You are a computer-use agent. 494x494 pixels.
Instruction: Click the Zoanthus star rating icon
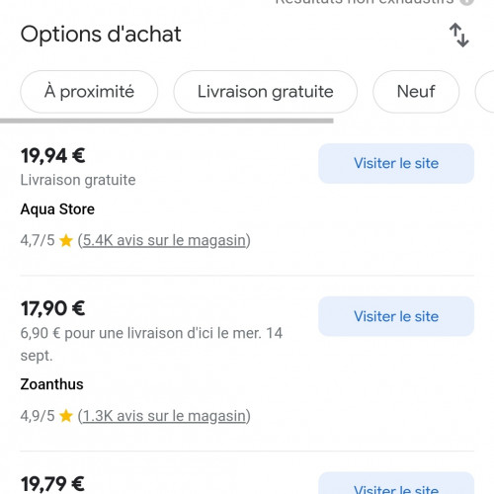coord(66,416)
